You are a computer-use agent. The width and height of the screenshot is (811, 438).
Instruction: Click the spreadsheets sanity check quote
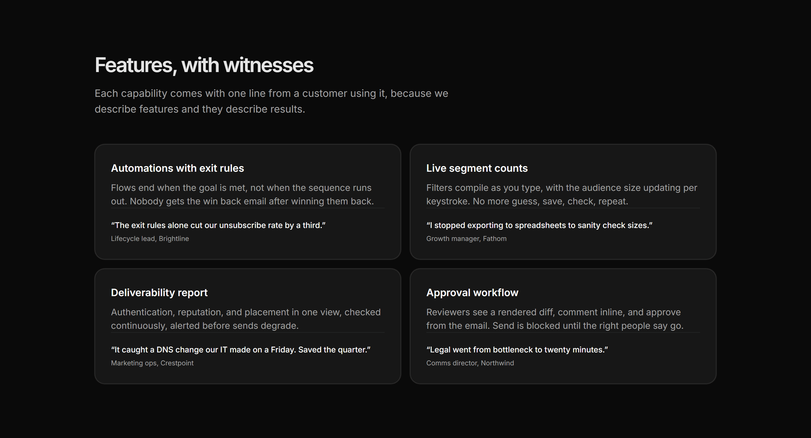click(539, 225)
